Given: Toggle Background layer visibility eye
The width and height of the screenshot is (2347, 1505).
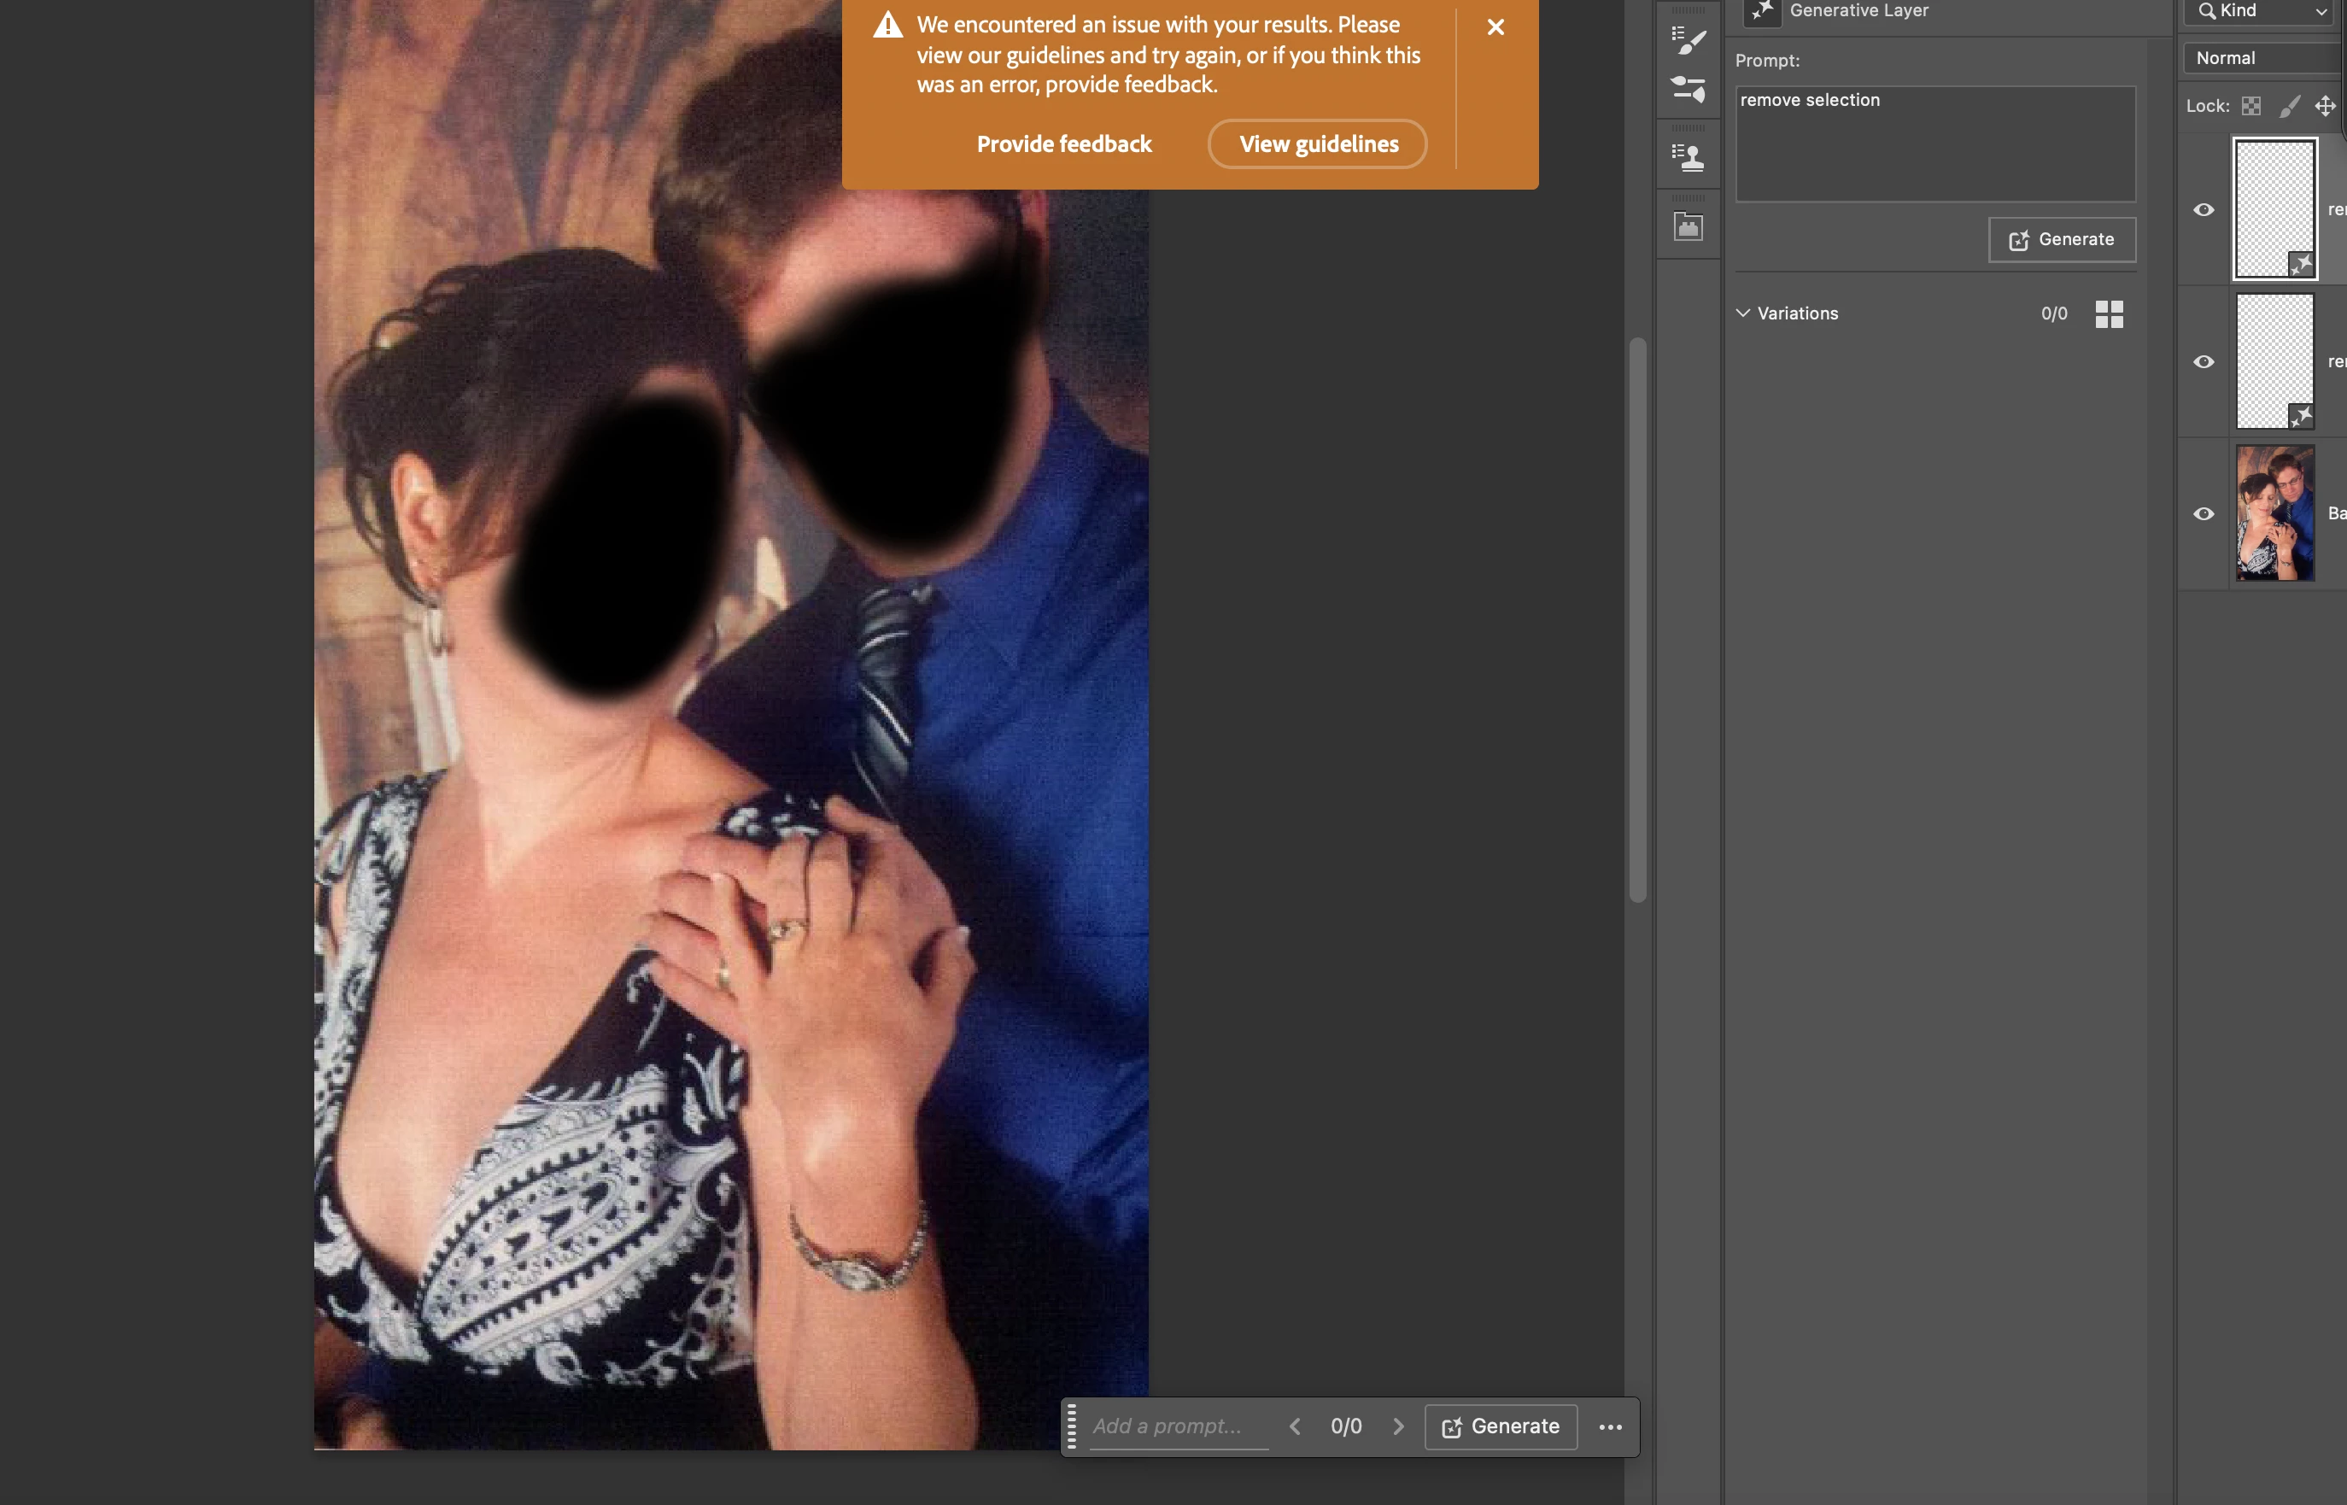Looking at the screenshot, I should 2204,514.
